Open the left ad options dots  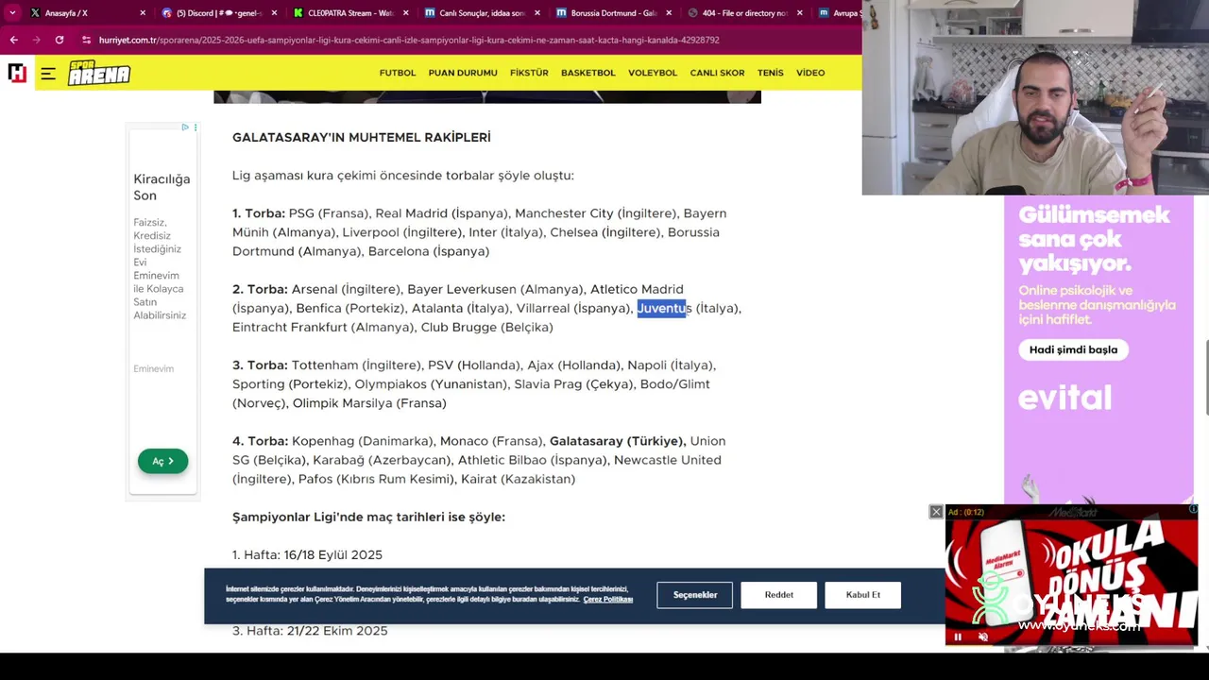[x=195, y=127]
